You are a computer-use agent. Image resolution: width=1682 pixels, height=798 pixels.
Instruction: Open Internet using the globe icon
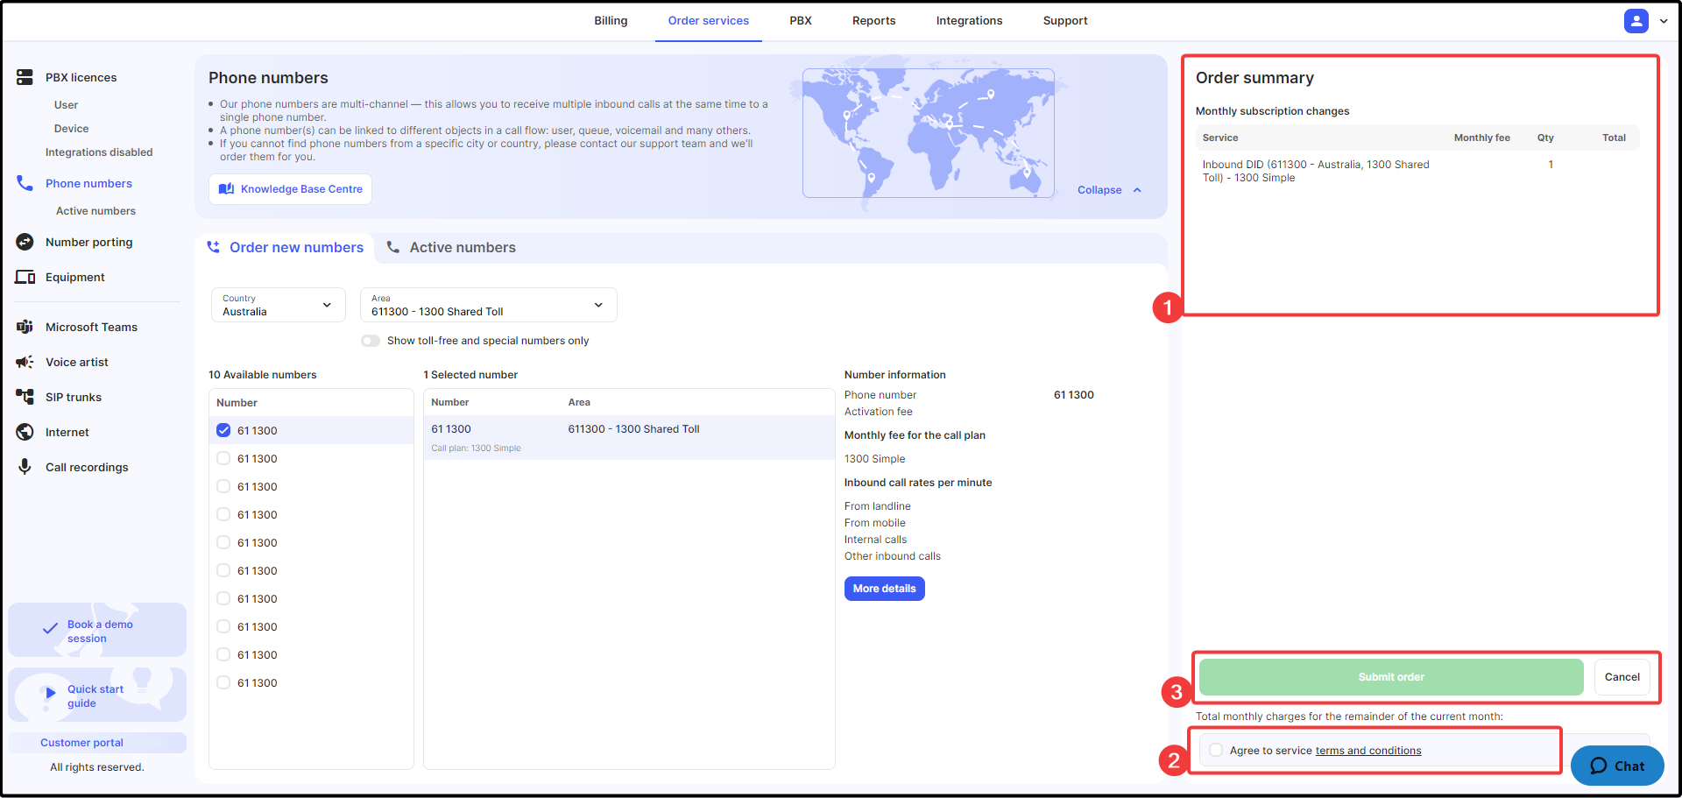(25, 432)
